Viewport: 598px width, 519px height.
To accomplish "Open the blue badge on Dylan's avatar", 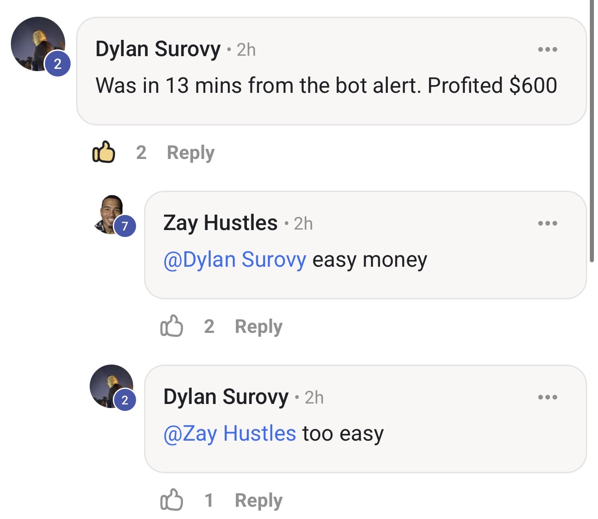I will pos(58,64).
